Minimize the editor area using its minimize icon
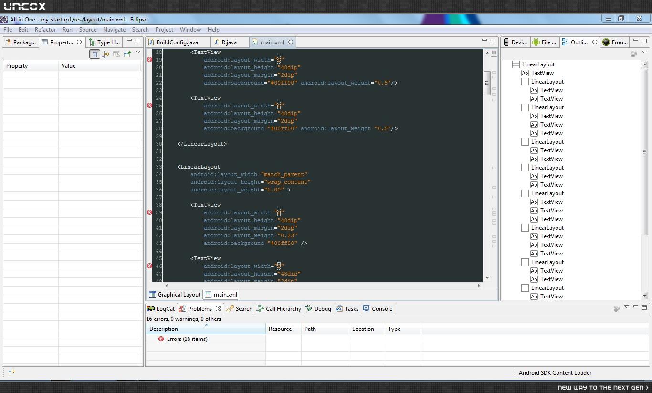The height and width of the screenshot is (393, 652). (484, 41)
